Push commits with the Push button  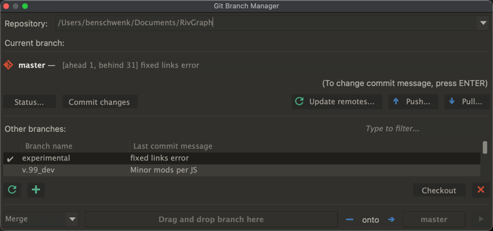pos(413,102)
